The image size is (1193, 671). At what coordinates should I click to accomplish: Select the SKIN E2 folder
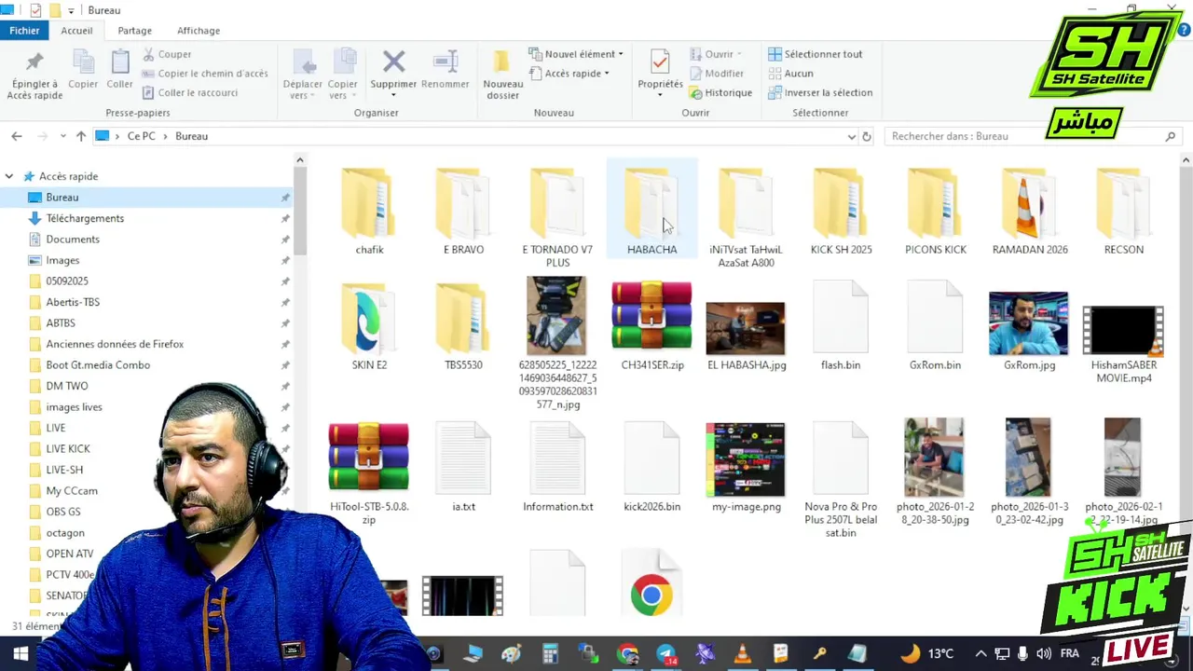pyautogui.click(x=369, y=326)
